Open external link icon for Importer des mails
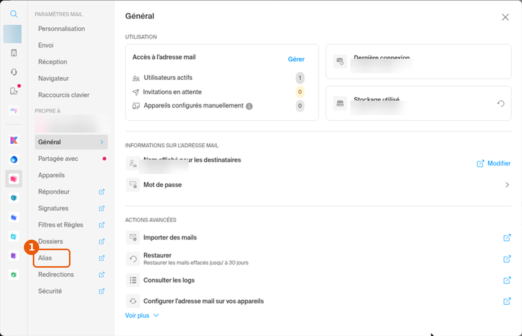522x336 pixels. tap(507, 238)
